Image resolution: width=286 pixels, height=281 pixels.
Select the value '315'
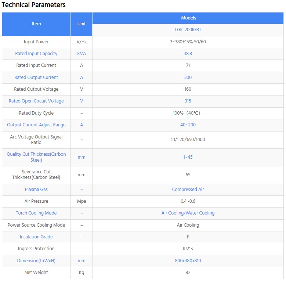188,101
